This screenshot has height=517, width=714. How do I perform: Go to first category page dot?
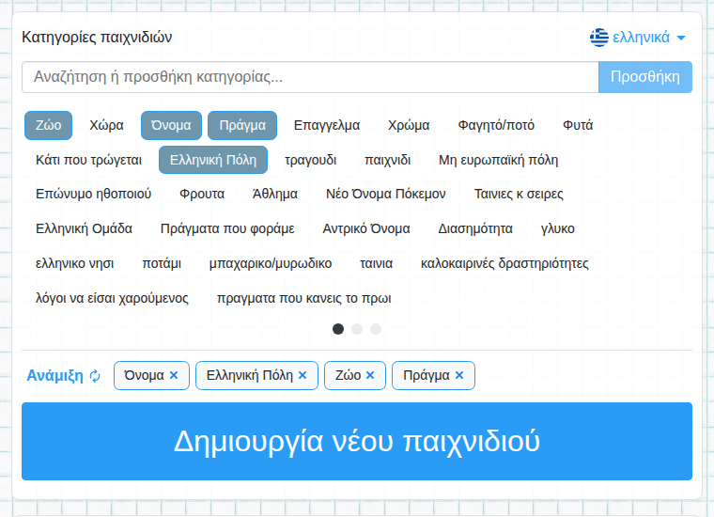pos(338,329)
